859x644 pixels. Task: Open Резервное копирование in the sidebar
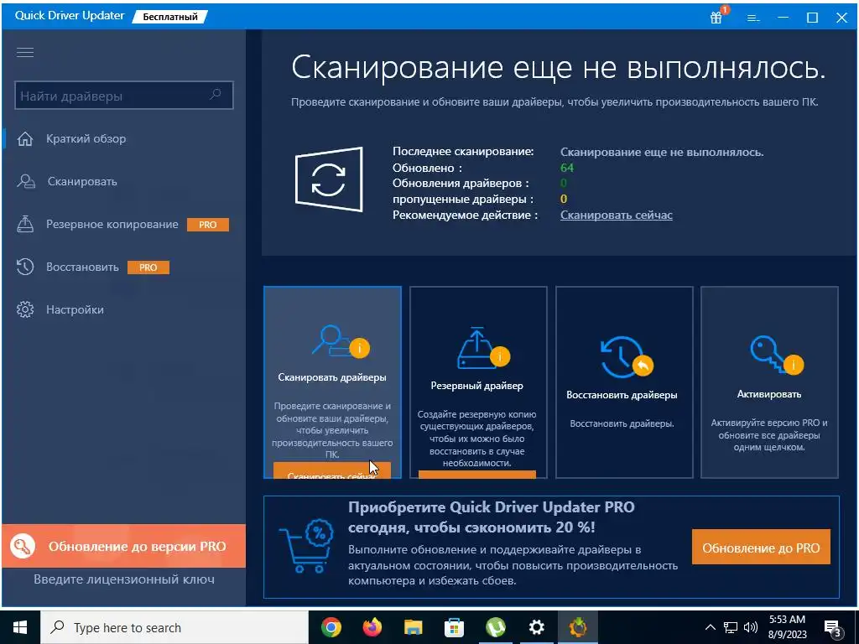[x=112, y=224]
